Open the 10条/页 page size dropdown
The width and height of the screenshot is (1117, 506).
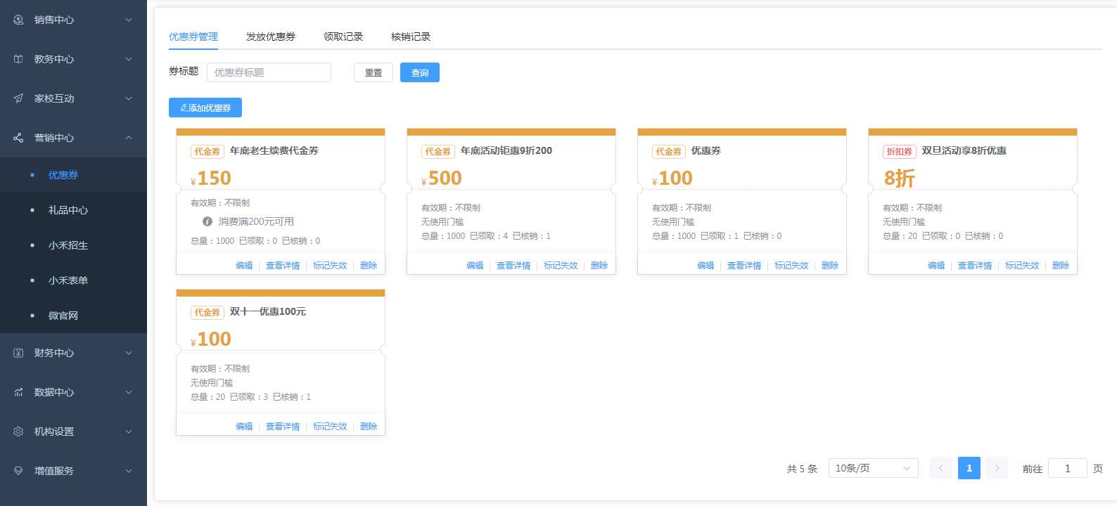coord(873,468)
